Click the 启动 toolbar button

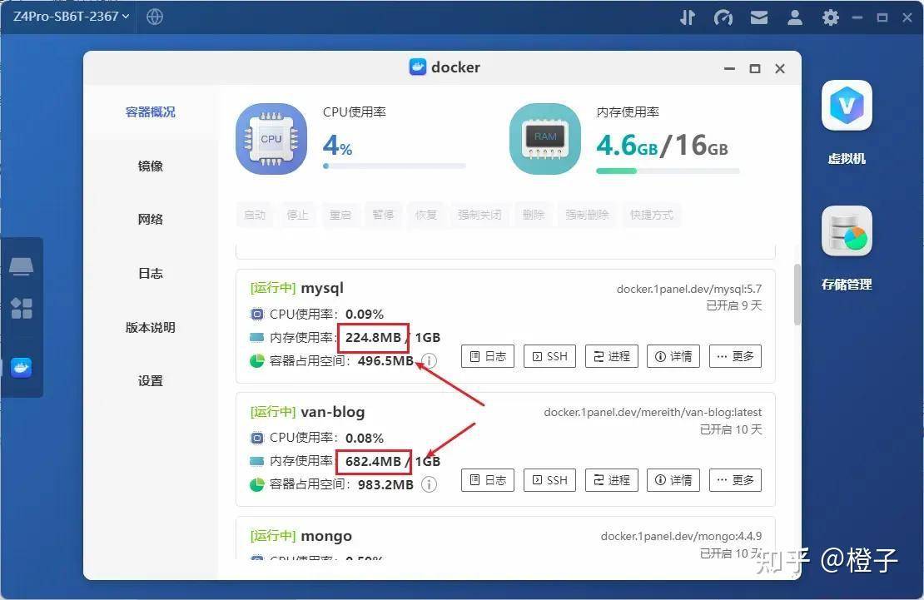(255, 215)
